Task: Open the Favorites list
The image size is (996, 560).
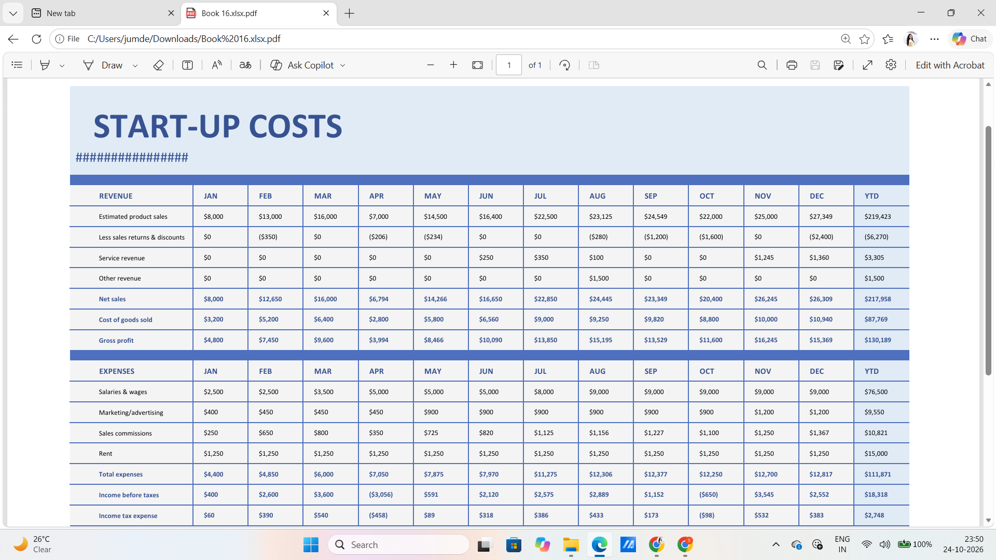Action: point(888,39)
